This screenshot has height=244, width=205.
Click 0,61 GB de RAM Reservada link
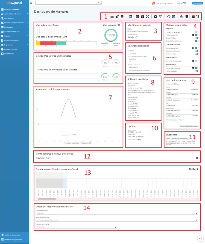click(x=137, y=57)
